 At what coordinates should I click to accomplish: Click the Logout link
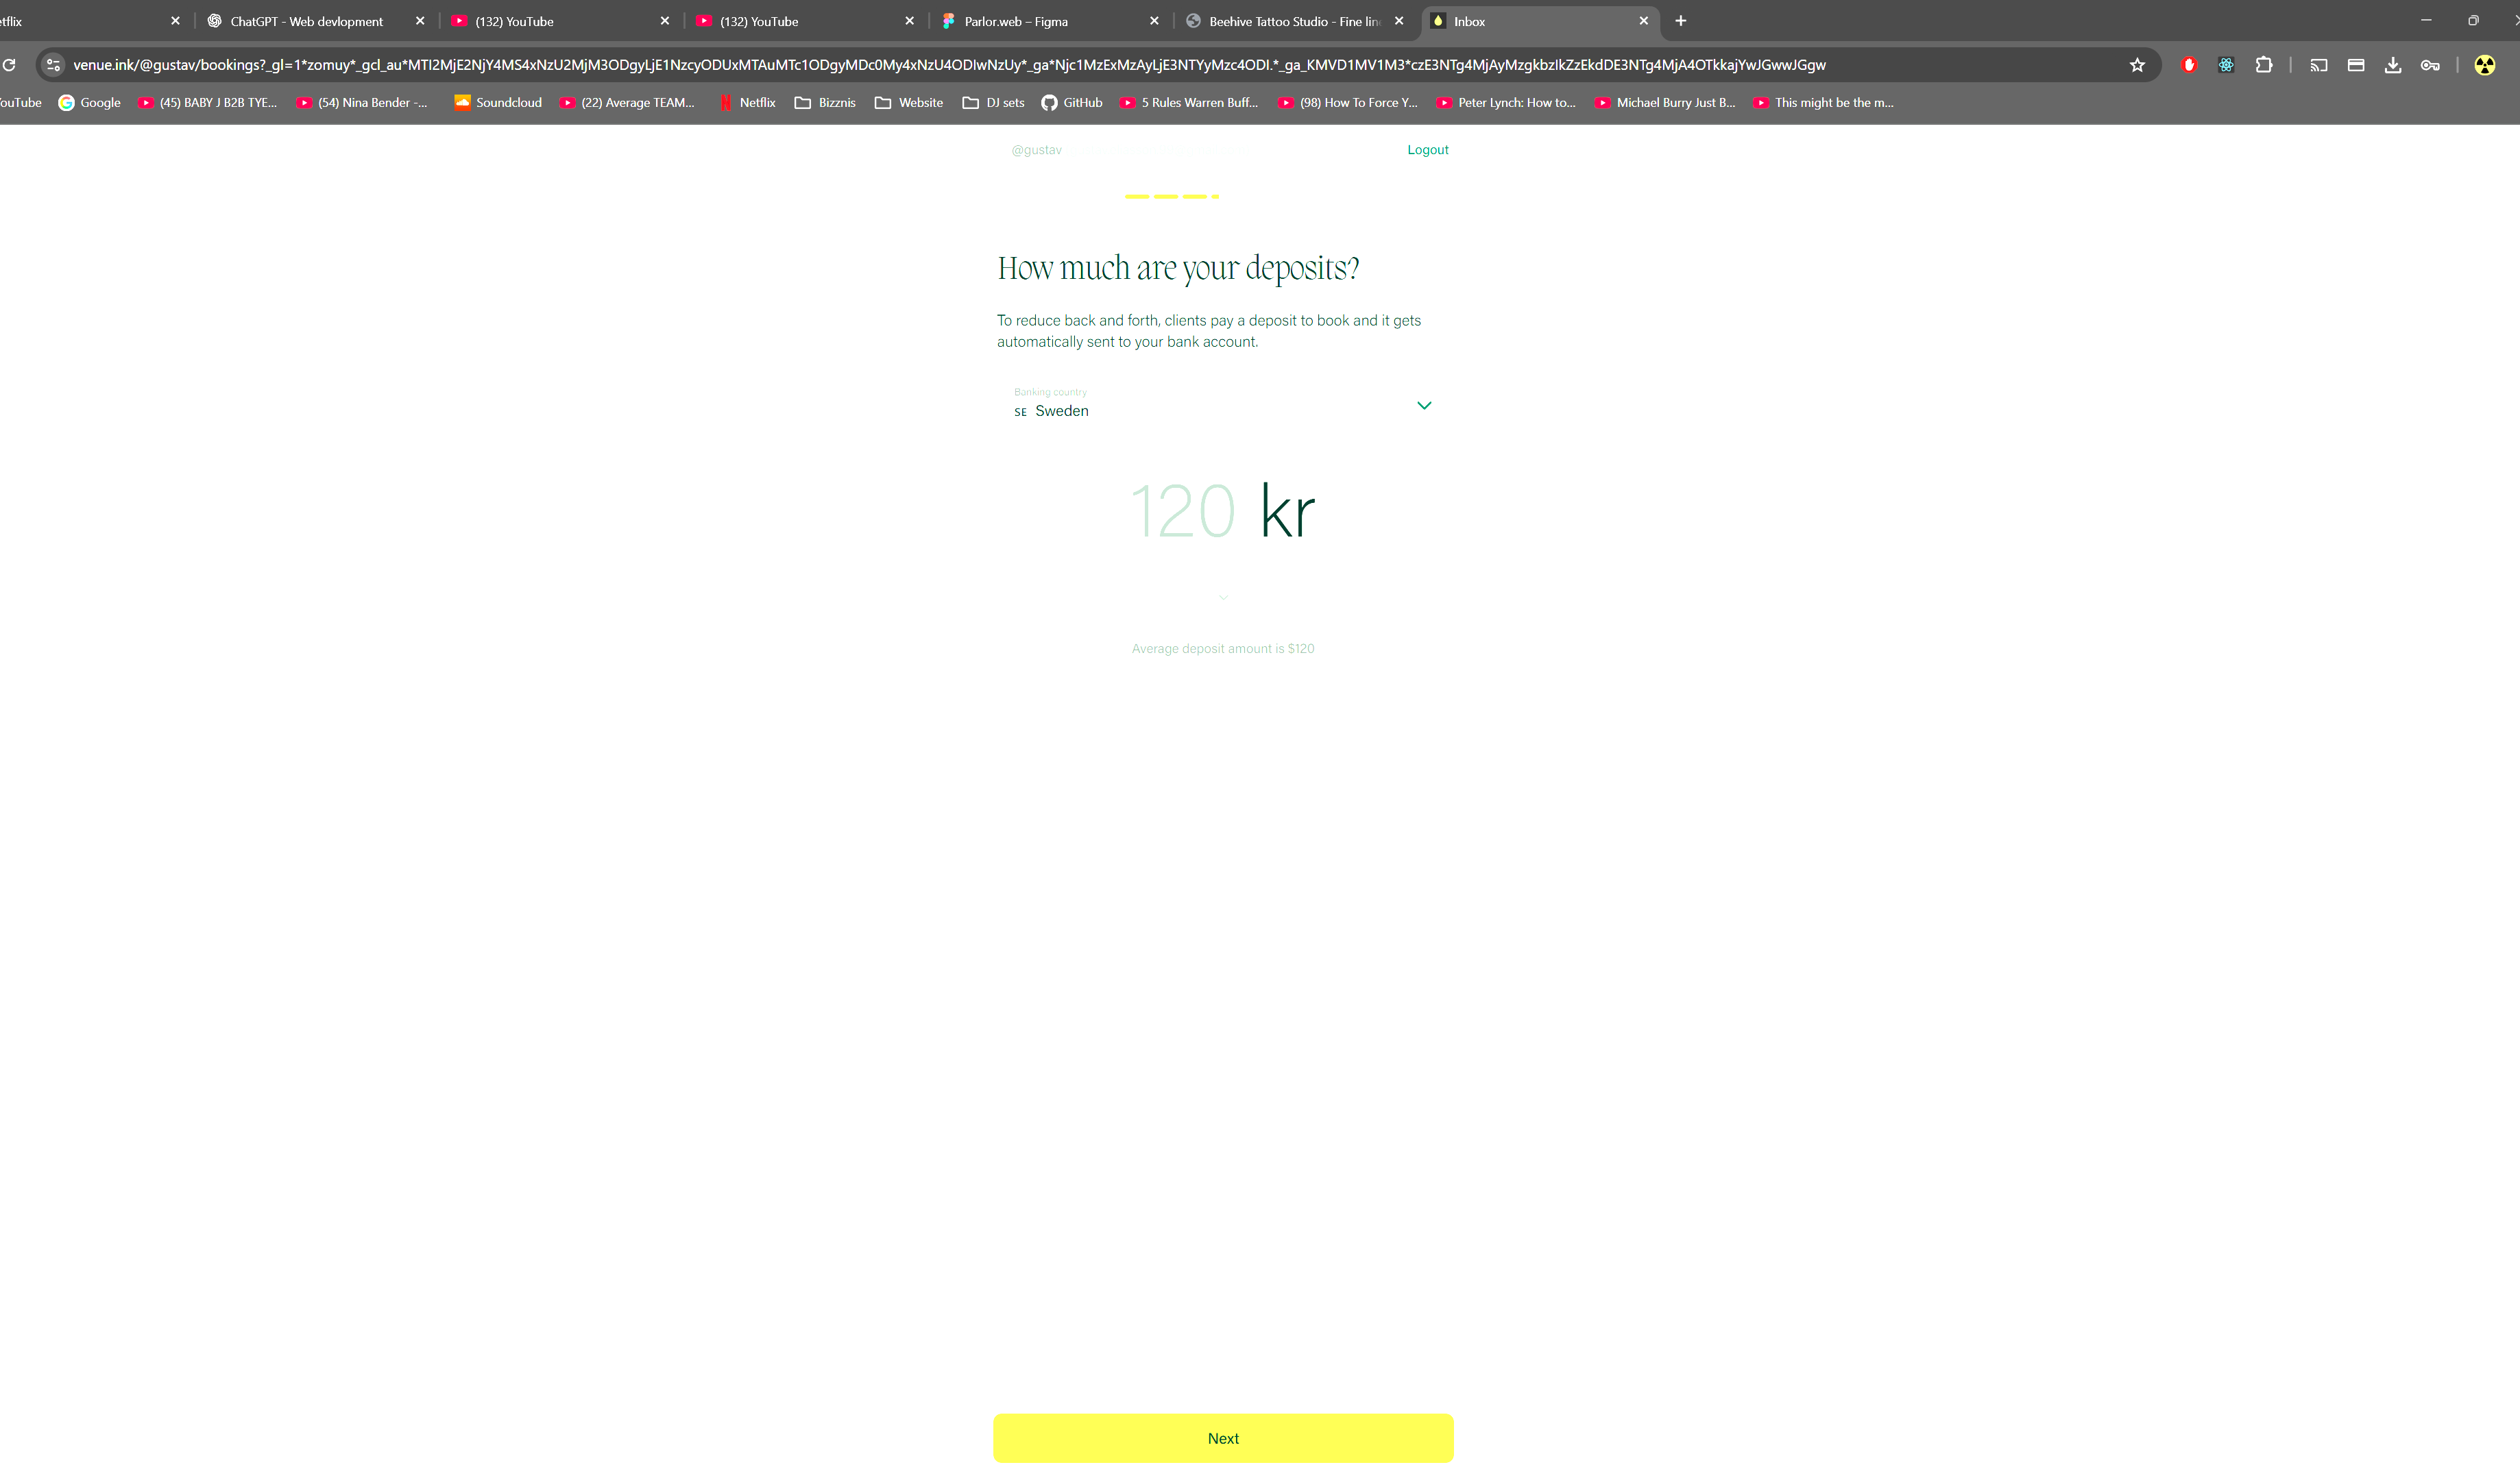tap(1427, 150)
